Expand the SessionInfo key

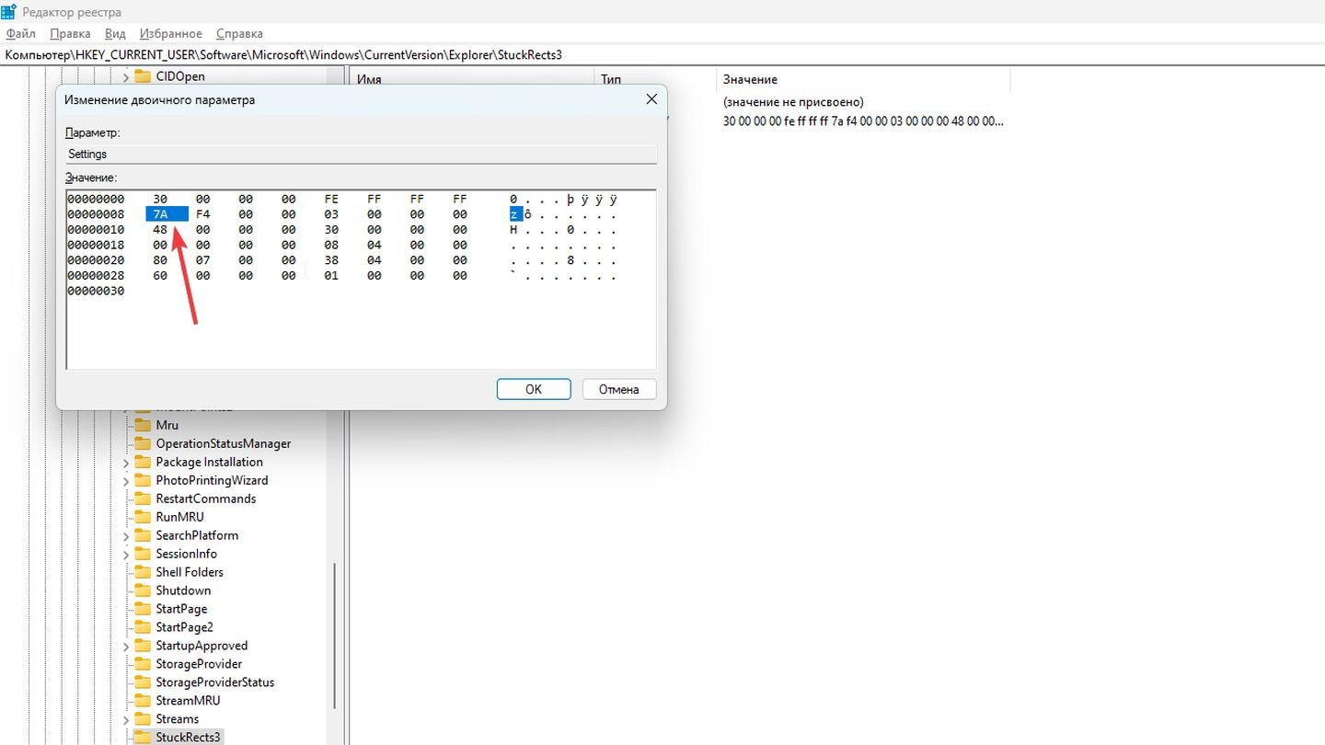(x=126, y=554)
